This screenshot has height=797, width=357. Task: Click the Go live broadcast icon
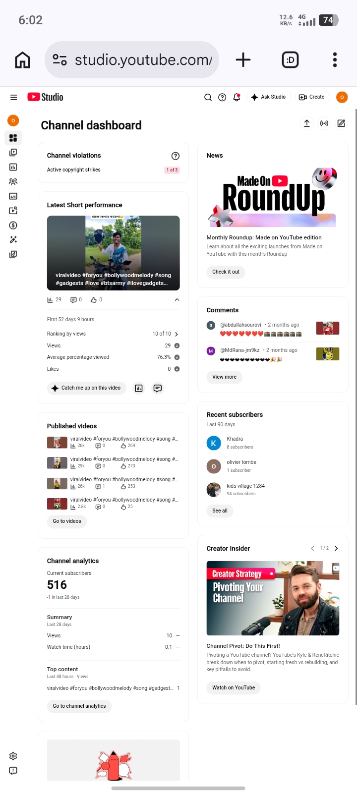324,123
